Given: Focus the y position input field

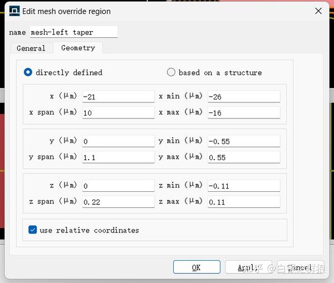Looking at the screenshot, I should pos(118,141).
